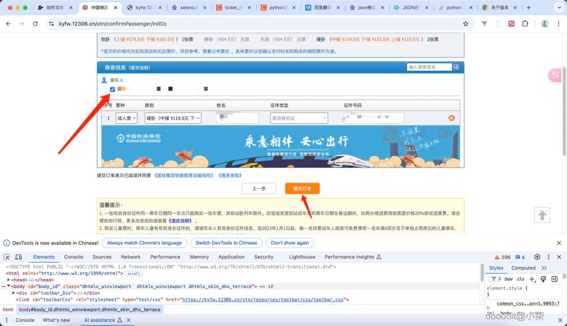Image resolution: width=567 pixels, height=326 pixels.
Task: Click Switch DevTools to Chinese
Action: point(226,243)
